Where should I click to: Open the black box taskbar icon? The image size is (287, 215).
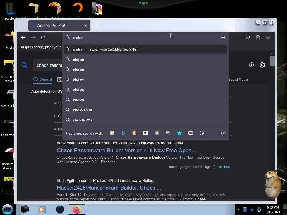coord(25,209)
